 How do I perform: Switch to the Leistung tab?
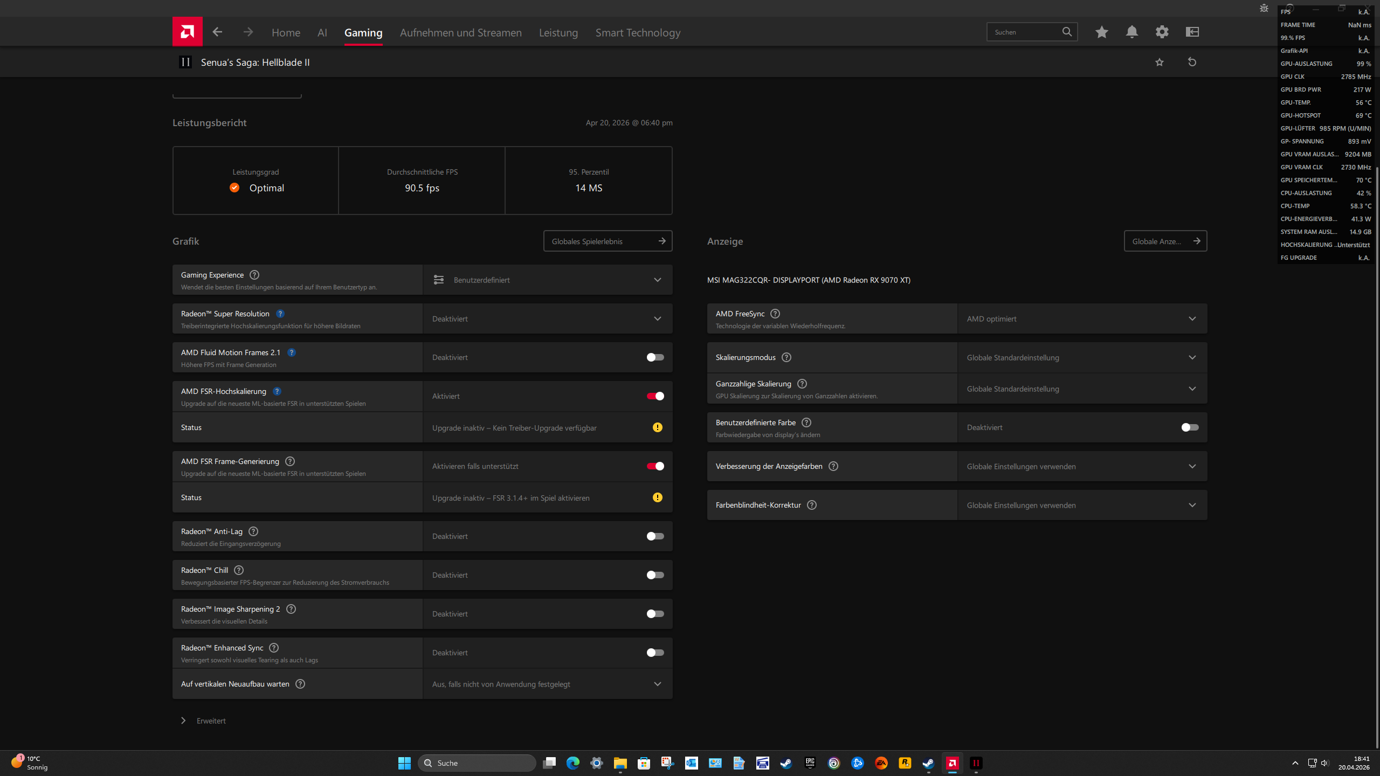[558, 32]
